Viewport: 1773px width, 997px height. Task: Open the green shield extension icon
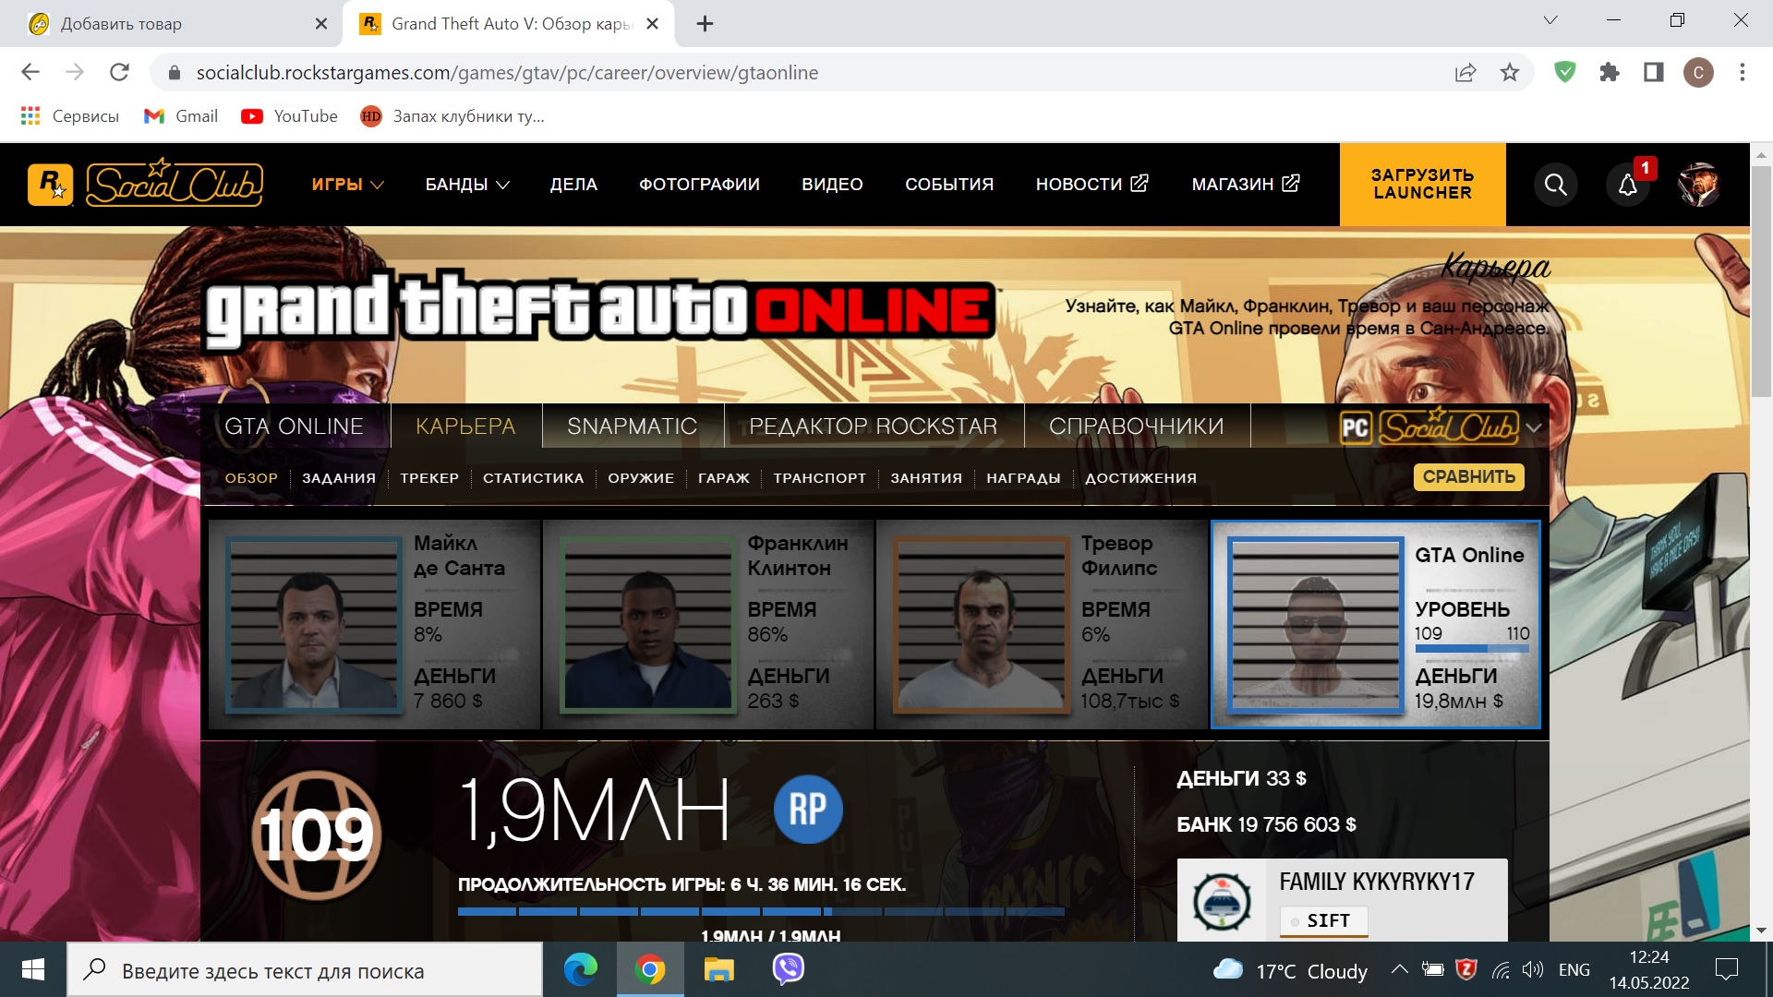1565,72
